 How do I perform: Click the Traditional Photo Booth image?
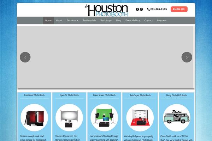pyautogui.click(x=34, y=117)
